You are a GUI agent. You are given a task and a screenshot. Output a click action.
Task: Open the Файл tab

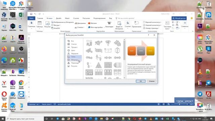(31, 18)
